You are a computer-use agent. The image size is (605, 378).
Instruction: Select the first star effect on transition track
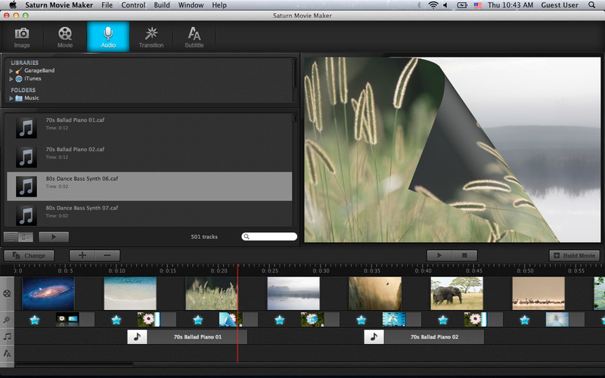(x=35, y=320)
